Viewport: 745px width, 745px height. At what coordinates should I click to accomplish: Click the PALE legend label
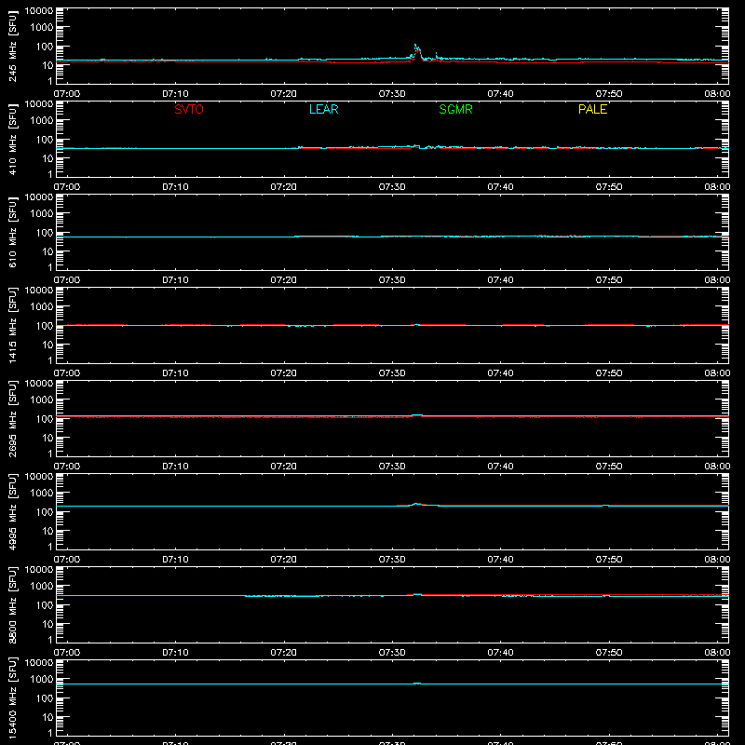(x=592, y=109)
